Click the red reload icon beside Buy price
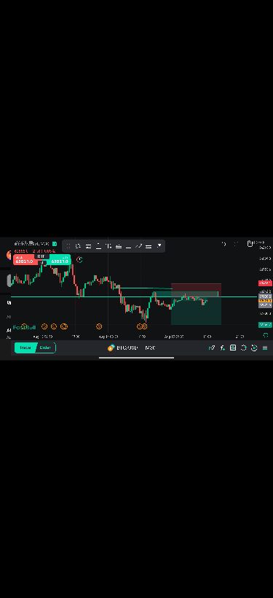273x598 pixels. 79,259
